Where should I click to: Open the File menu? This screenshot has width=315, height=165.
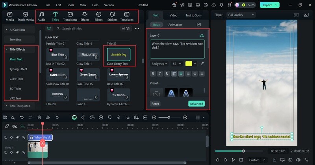[48, 5]
